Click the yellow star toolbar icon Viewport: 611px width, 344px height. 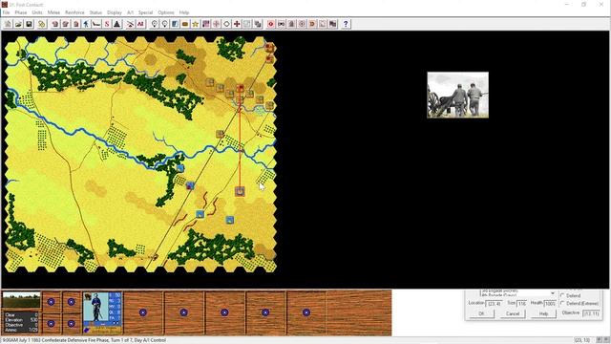tap(195, 24)
